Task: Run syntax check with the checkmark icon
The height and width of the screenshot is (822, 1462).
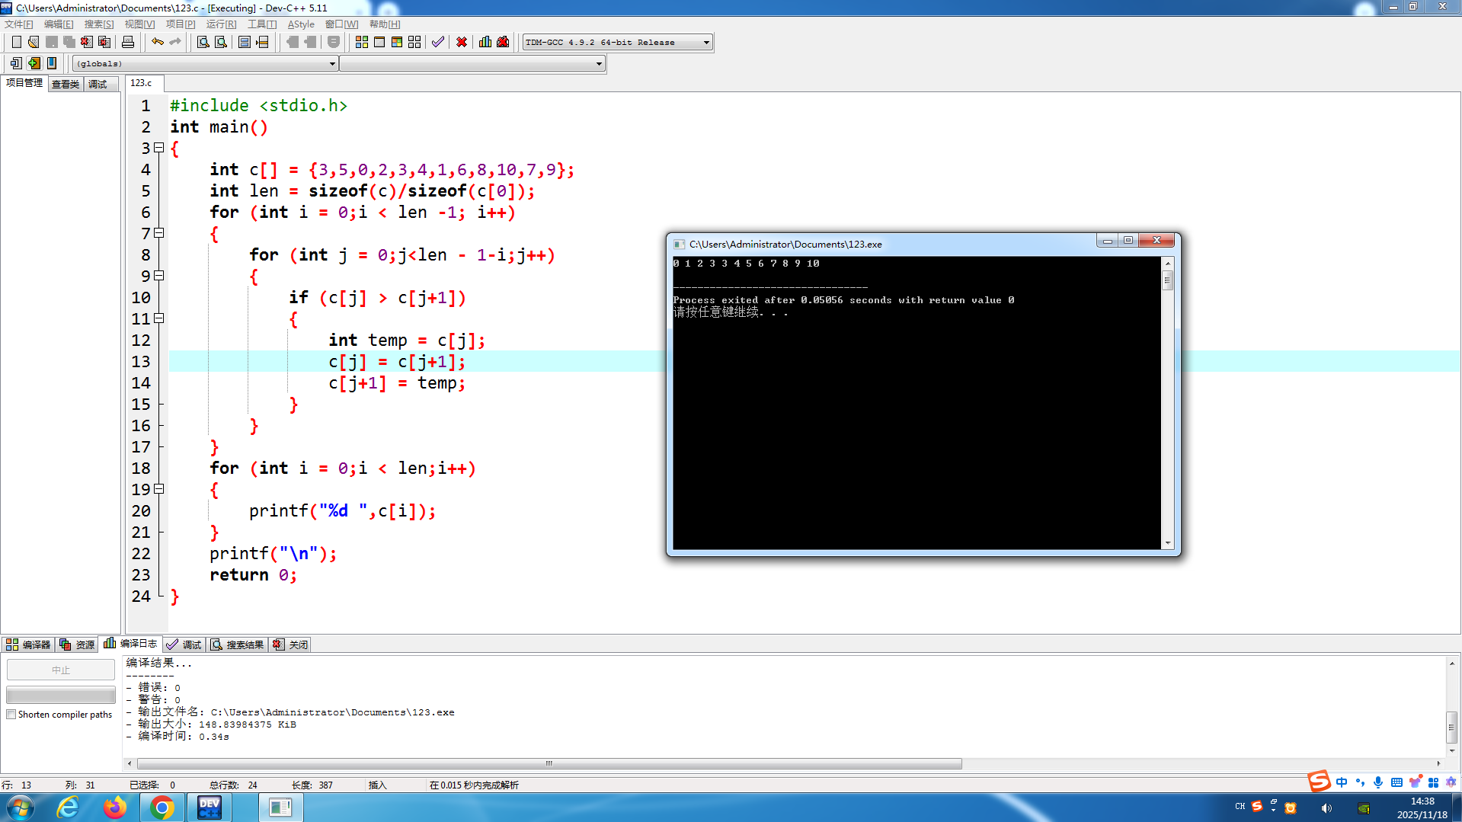Action: (x=438, y=42)
